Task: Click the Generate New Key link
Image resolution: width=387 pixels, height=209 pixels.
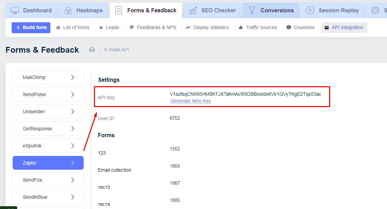Action: 191,101
